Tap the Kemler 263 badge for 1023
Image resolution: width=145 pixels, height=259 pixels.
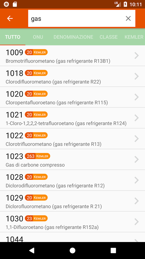click(38, 156)
